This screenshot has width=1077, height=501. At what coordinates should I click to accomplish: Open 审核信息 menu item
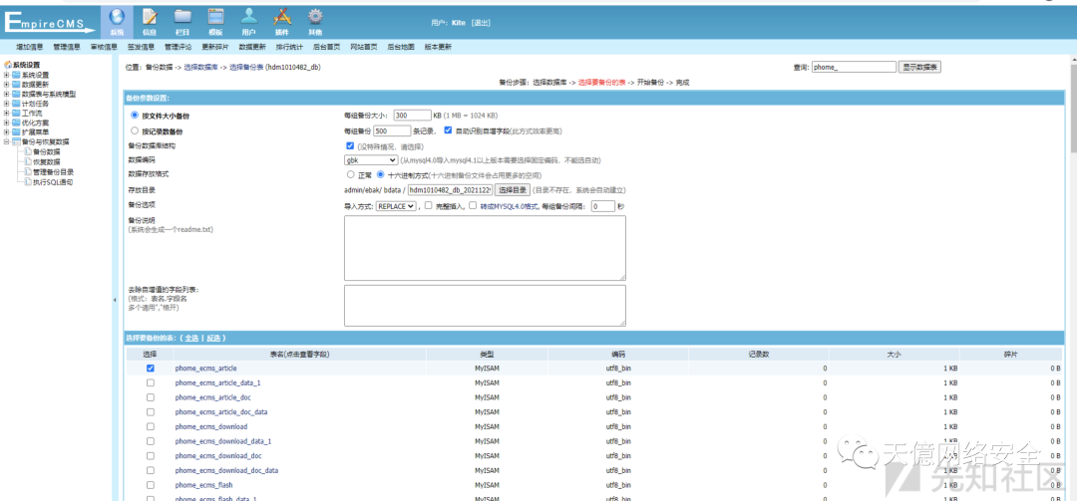[104, 48]
